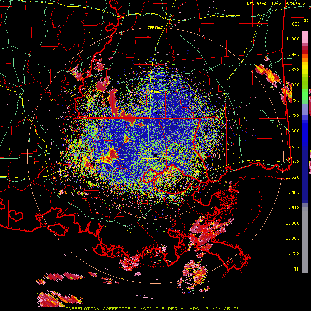Select the 1.000 scale value
The width and height of the screenshot is (311, 311).
(293, 39)
